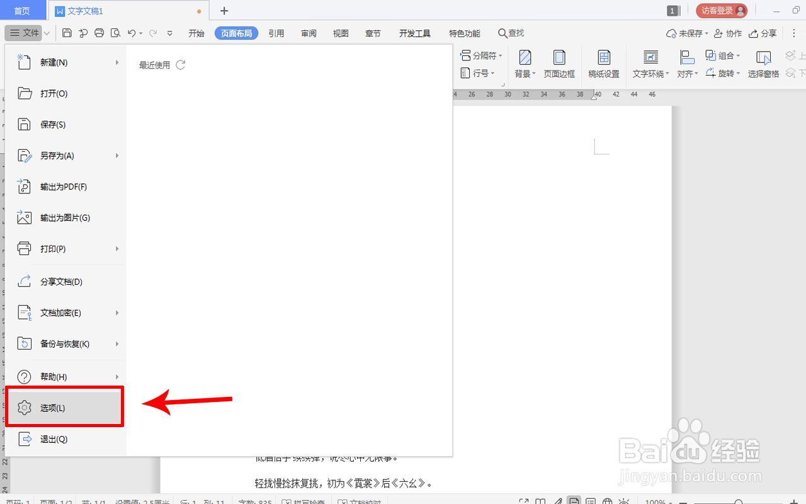Click the Undo arrow icon
Screen dimensions: 806x504
tap(132, 33)
